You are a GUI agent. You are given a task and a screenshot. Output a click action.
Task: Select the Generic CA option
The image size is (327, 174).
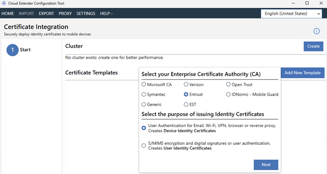(x=144, y=104)
